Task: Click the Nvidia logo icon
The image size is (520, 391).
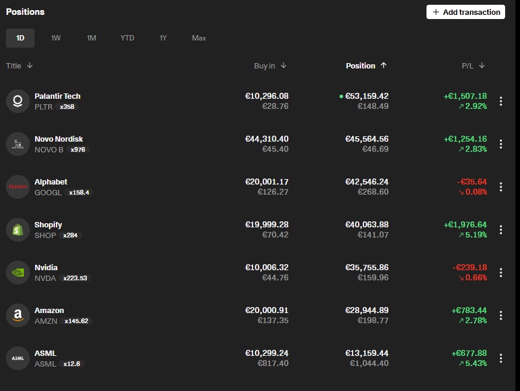Action: click(x=18, y=273)
